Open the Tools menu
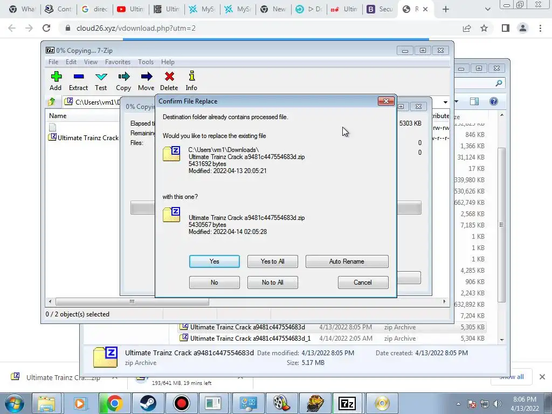Viewport: 552px width, 414px height. coord(146,62)
